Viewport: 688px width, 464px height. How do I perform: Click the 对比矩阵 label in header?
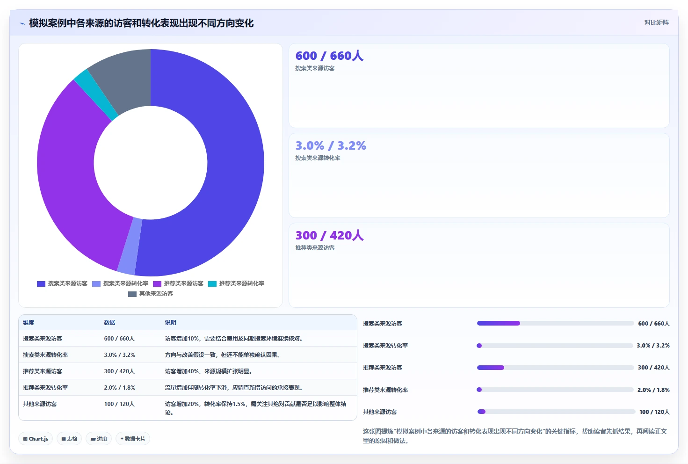tap(656, 22)
